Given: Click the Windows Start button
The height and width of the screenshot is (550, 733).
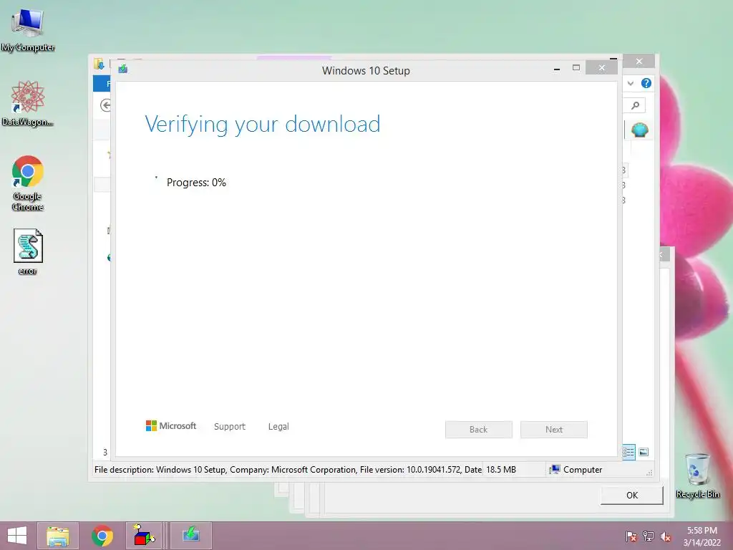Looking at the screenshot, I should coord(17,536).
